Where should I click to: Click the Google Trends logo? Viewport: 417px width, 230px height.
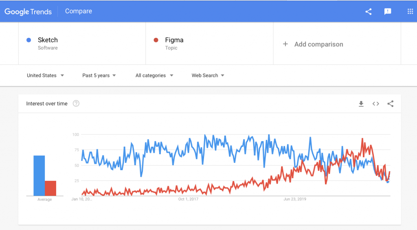[x=28, y=11]
